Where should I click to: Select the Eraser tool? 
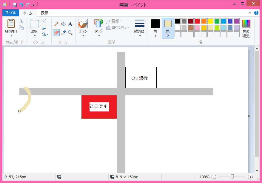[56, 33]
